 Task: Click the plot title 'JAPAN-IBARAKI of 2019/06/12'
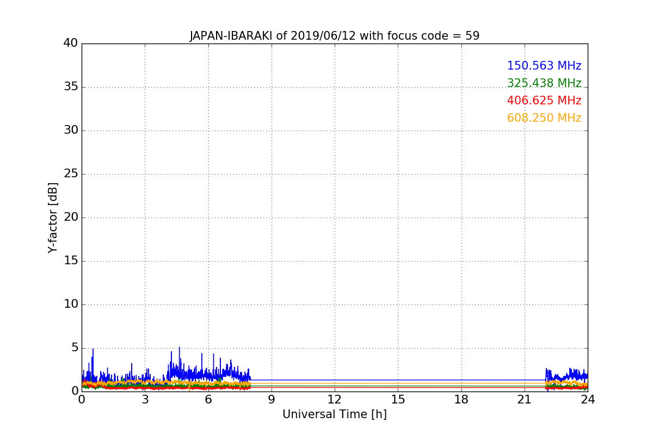coord(335,36)
